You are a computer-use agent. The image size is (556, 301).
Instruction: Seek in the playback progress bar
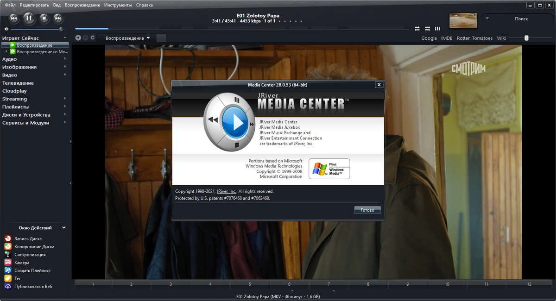coord(241,29)
